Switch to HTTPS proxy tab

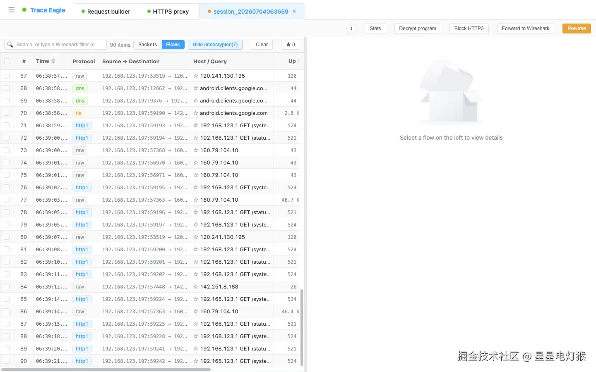pos(168,12)
